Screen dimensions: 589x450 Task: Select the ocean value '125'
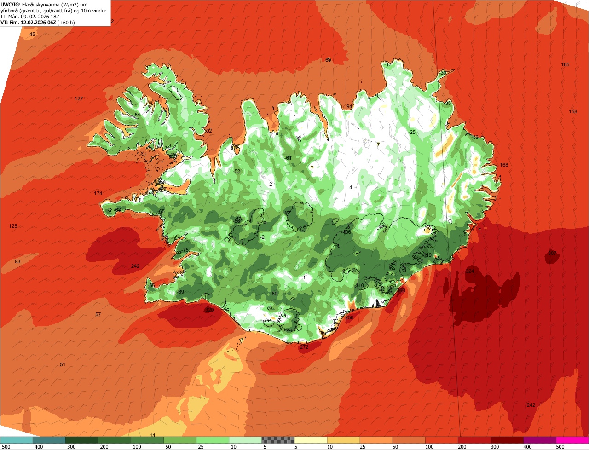point(13,226)
